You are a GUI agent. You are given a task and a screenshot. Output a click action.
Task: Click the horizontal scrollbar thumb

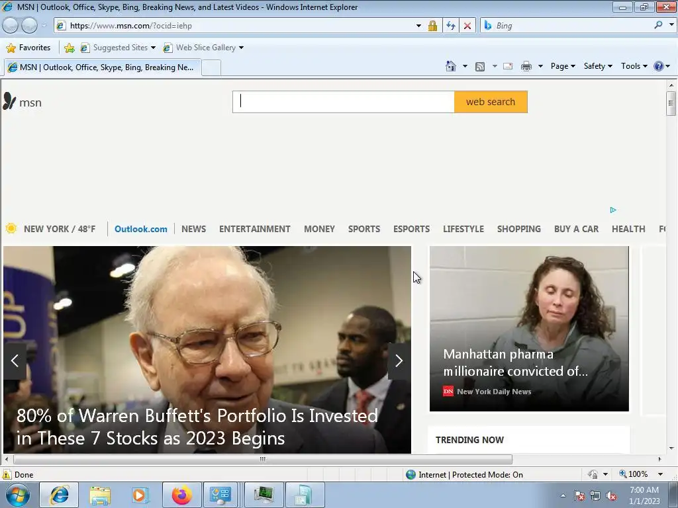[x=262, y=459]
